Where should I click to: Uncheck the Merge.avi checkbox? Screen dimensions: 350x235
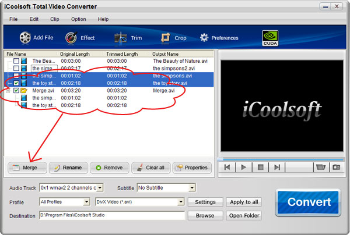[16, 90]
